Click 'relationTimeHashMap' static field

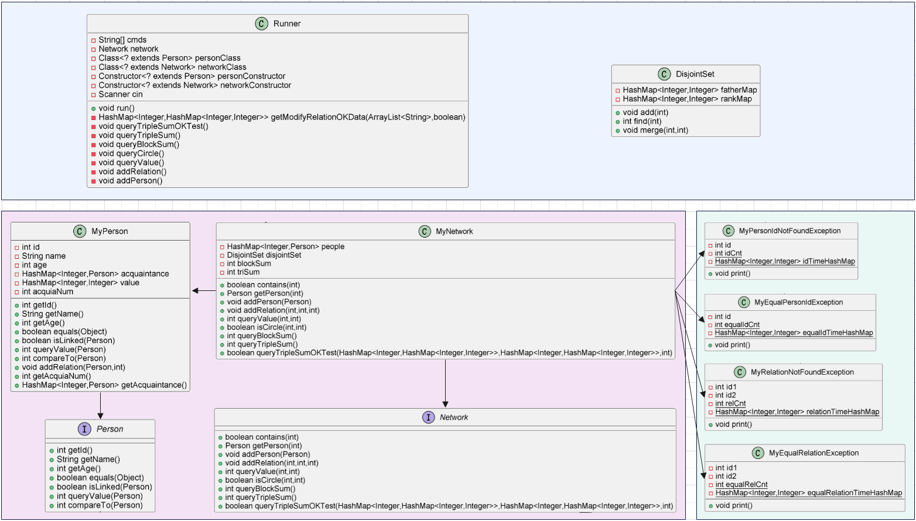click(797, 412)
